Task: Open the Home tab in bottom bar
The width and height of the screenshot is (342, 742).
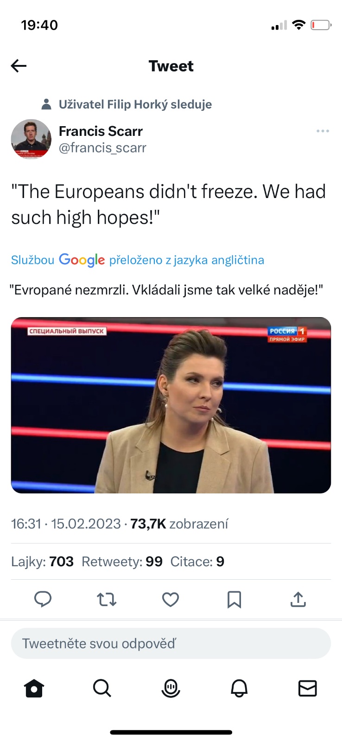Action: point(34,688)
